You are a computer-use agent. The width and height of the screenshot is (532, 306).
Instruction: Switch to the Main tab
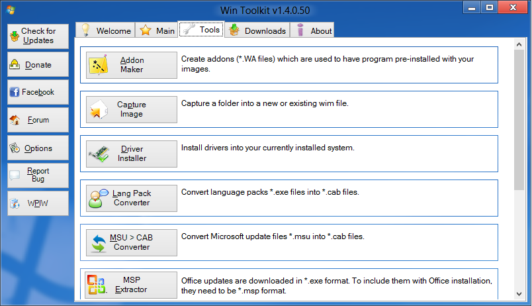pyautogui.click(x=157, y=30)
